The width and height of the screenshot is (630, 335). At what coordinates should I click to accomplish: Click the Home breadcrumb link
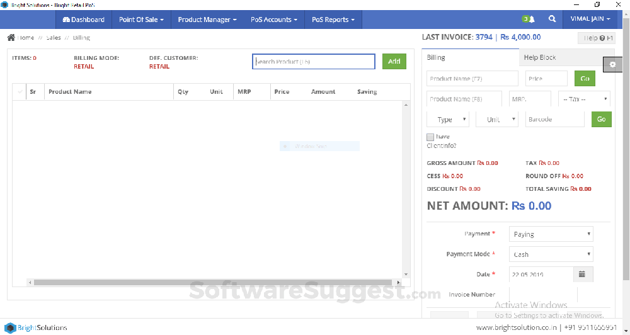[x=26, y=38]
